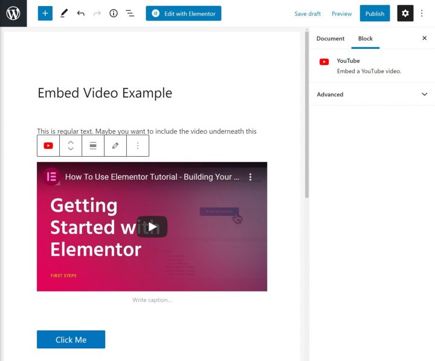Close the settings sidebar panel

[424, 38]
